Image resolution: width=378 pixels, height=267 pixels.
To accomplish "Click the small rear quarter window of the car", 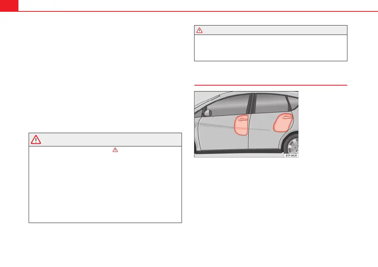I will (294, 102).
